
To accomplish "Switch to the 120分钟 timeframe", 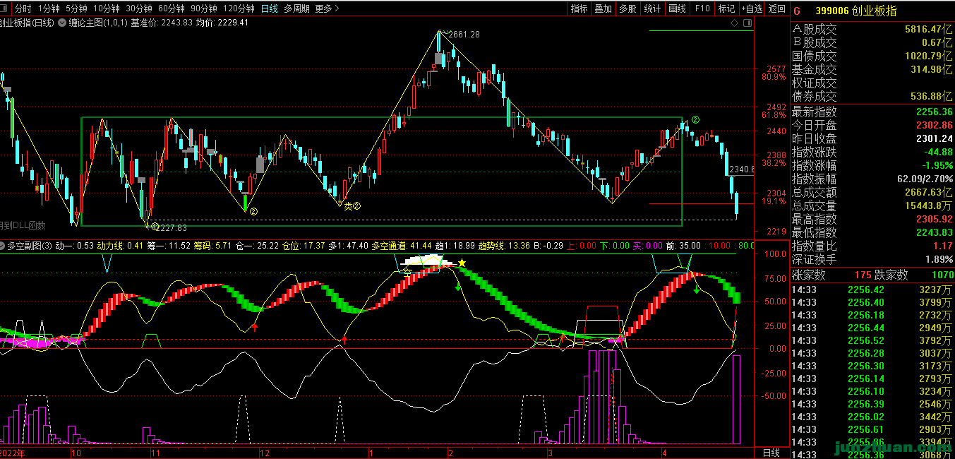I will click(239, 8).
